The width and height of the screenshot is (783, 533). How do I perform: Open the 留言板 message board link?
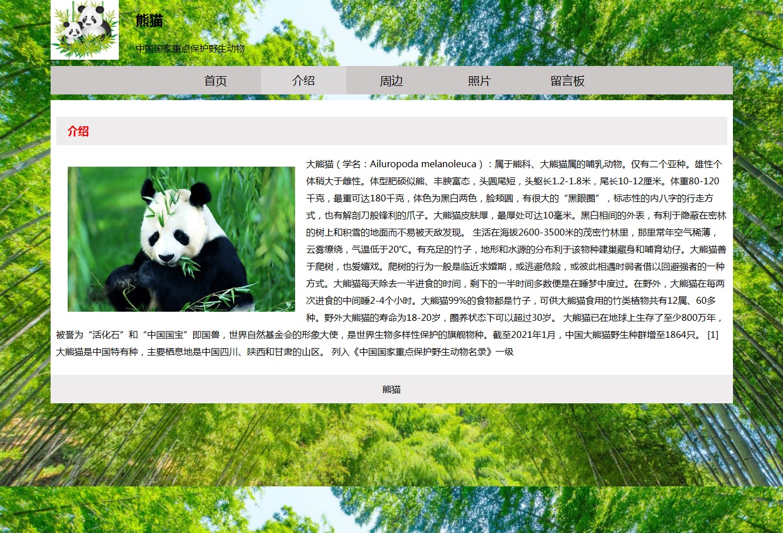tap(567, 81)
